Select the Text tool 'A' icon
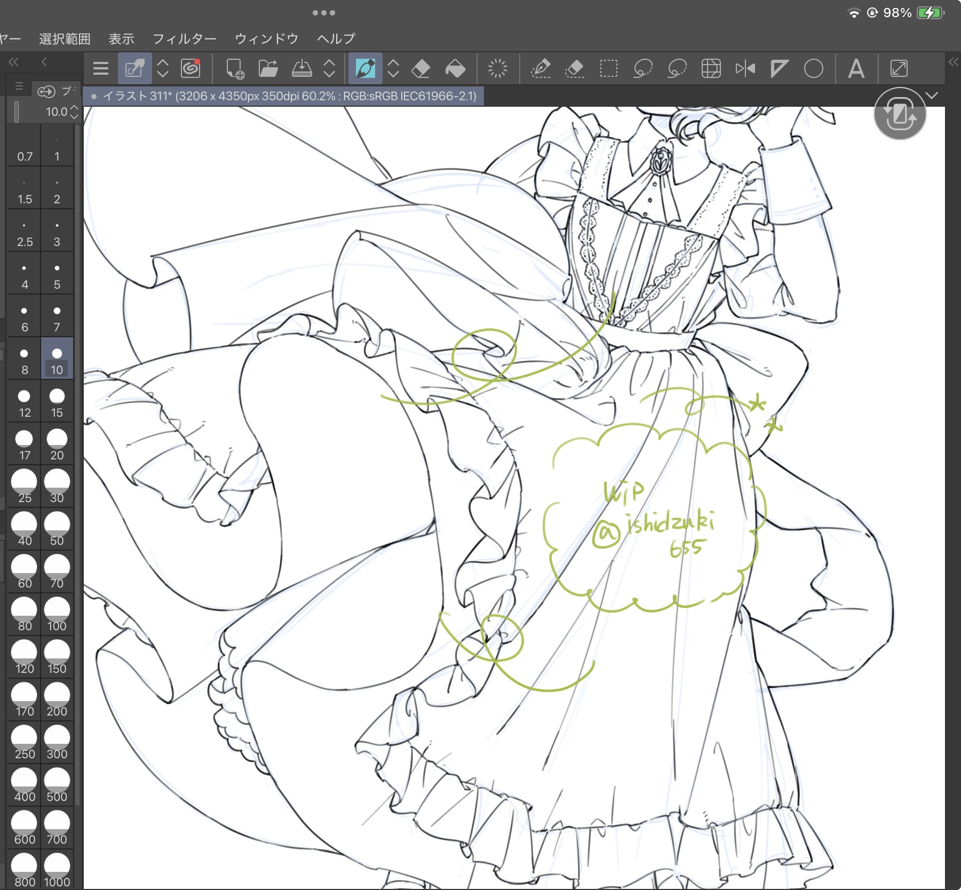Screen dimensions: 961x890 tap(856, 69)
